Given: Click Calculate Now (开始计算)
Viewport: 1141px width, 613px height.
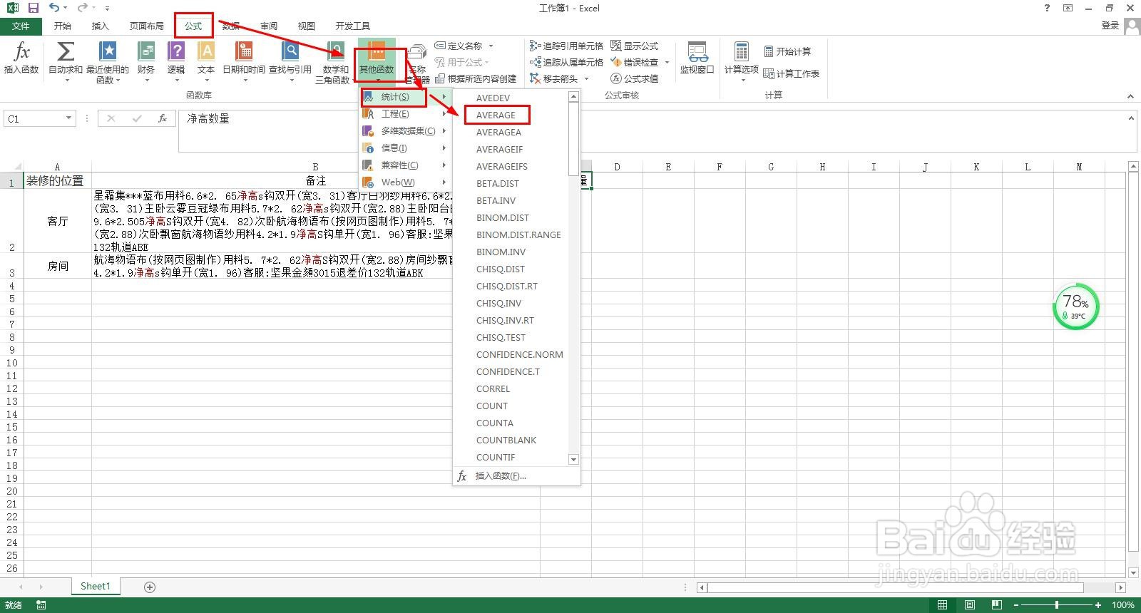Looking at the screenshot, I should [x=787, y=51].
